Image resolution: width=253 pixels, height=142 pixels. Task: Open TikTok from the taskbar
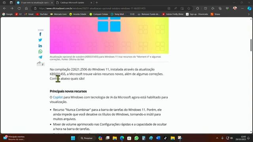(x=165, y=138)
